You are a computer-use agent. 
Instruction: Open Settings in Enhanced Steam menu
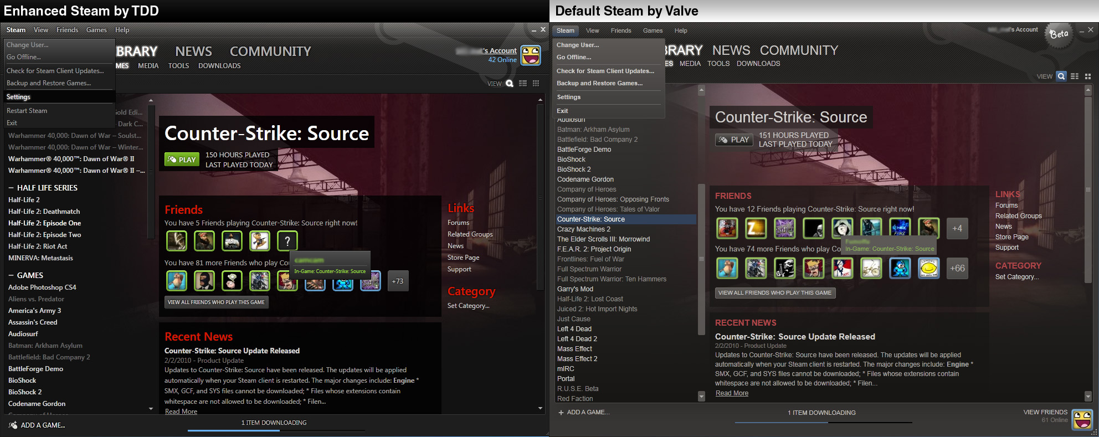point(59,97)
